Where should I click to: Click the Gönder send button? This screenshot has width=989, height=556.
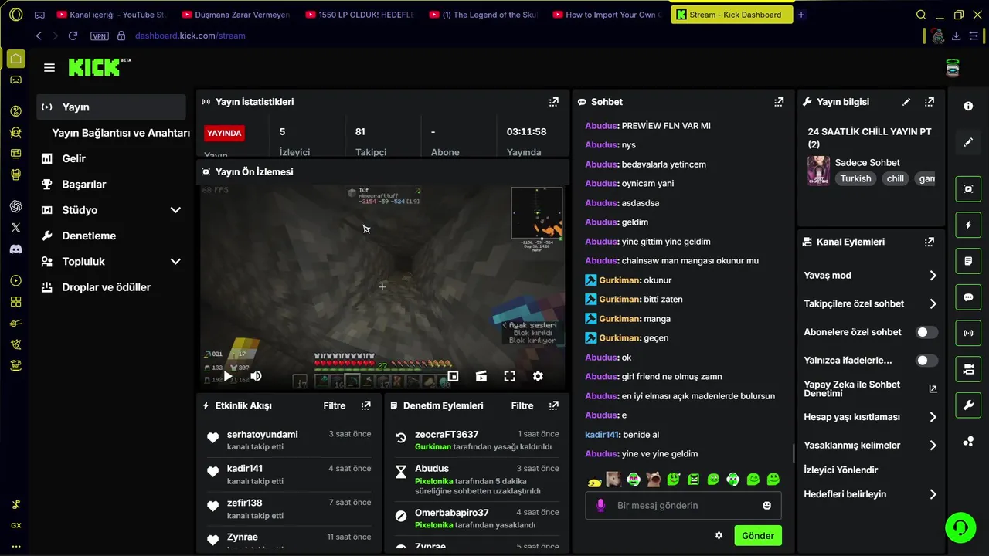click(758, 536)
